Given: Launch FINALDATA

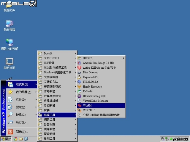Looking at the screenshot, I should tap(101, 82).
